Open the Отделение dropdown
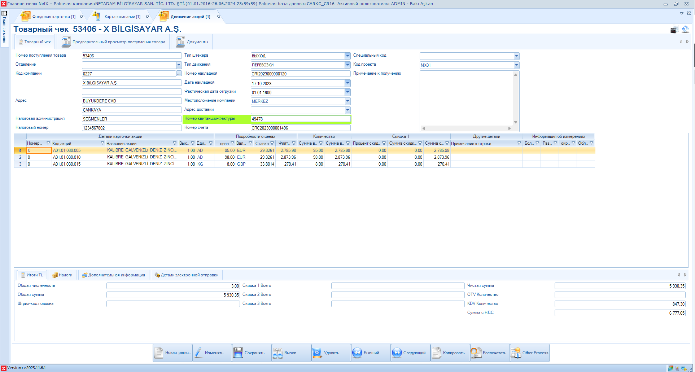 coord(179,65)
